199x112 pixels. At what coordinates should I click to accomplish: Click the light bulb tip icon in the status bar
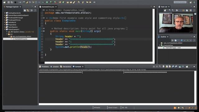(x=179, y=108)
